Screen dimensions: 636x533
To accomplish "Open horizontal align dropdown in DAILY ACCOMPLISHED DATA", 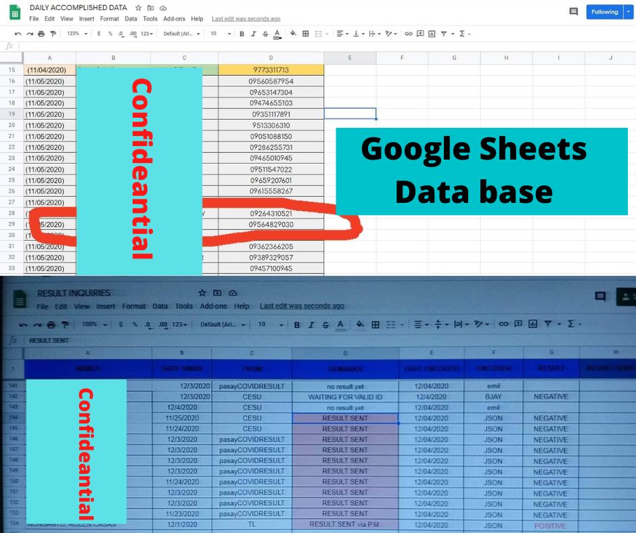I will tap(343, 34).
